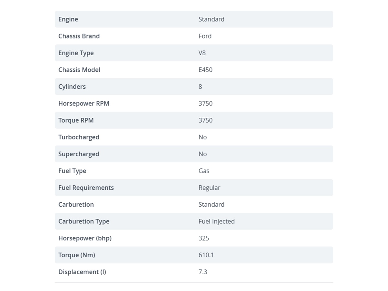
Task: Select the Fuel Injected value
Action: [x=217, y=221]
